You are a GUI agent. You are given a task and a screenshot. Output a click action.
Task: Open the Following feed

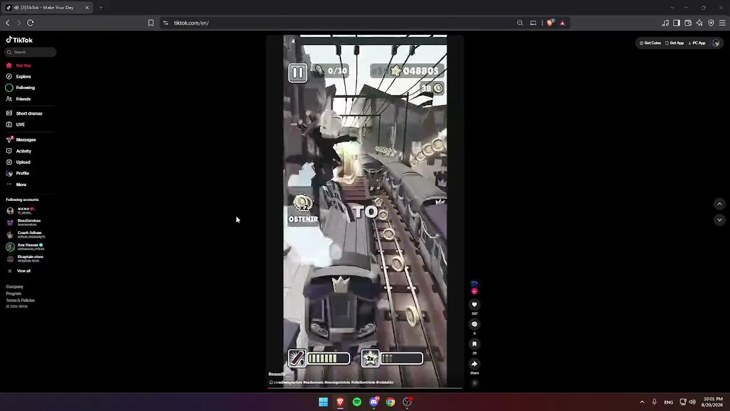(x=21, y=88)
